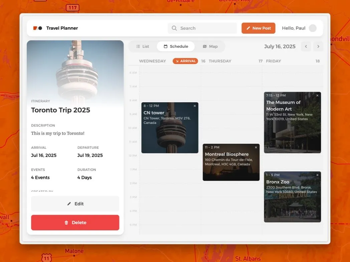
Task: Dismiss the Museum of Modern Art event
Action: tap(317, 96)
